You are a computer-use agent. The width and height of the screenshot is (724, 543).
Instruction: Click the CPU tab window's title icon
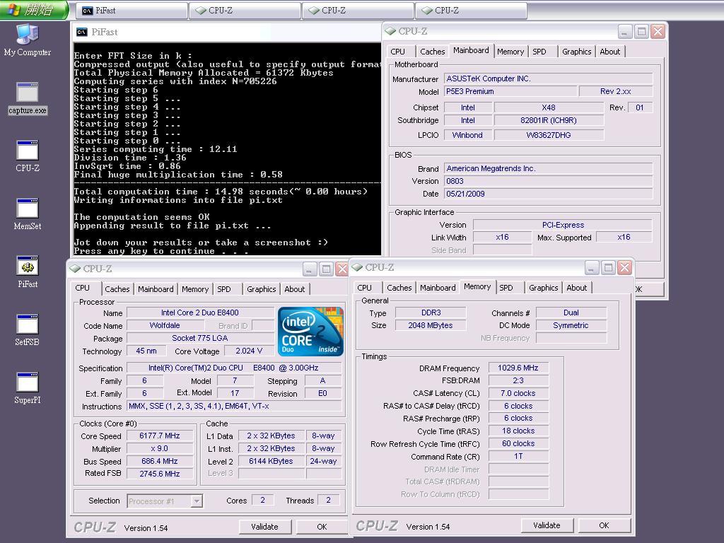click(x=75, y=269)
